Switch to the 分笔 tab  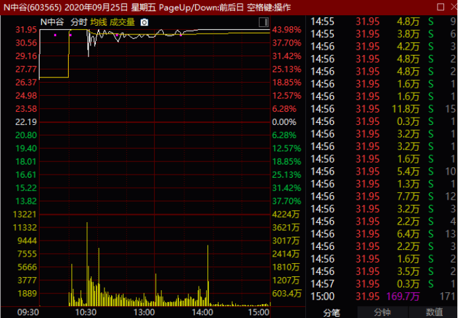[331, 312]
